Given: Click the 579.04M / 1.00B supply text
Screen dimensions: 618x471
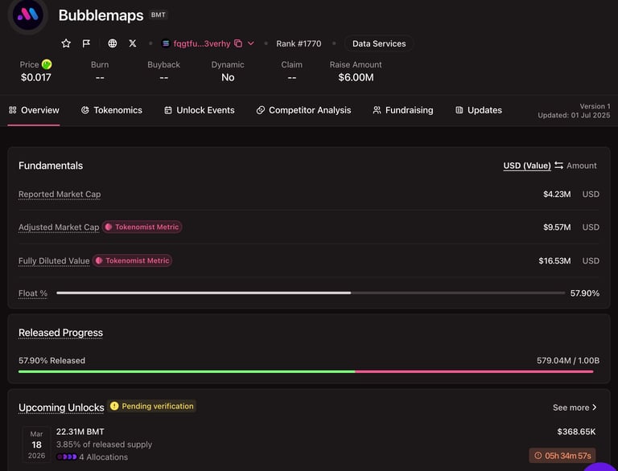Looking at the screenshot, I should coord(568,360).
